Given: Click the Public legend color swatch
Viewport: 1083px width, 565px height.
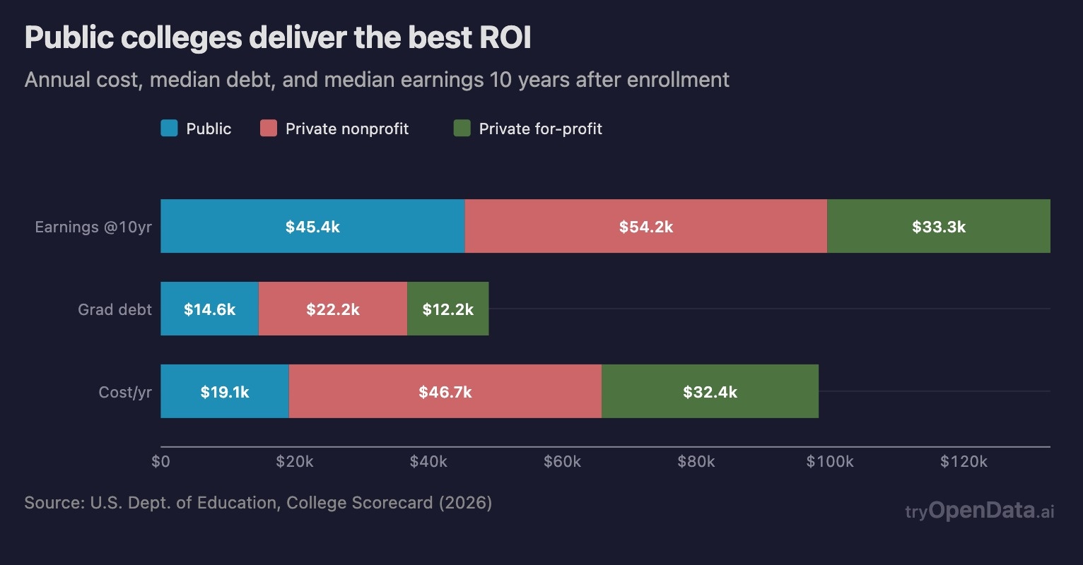Looking at the screenshot, I should pyautogui.click(x=169, y=129).
